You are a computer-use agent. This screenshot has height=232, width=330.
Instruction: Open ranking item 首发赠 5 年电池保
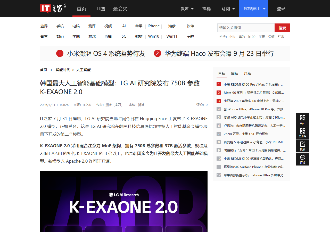[x=254, y=142]
